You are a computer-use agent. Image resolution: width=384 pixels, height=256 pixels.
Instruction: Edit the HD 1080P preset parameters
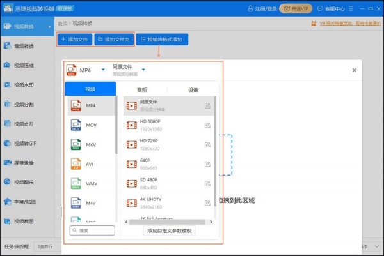coord(207,125)
